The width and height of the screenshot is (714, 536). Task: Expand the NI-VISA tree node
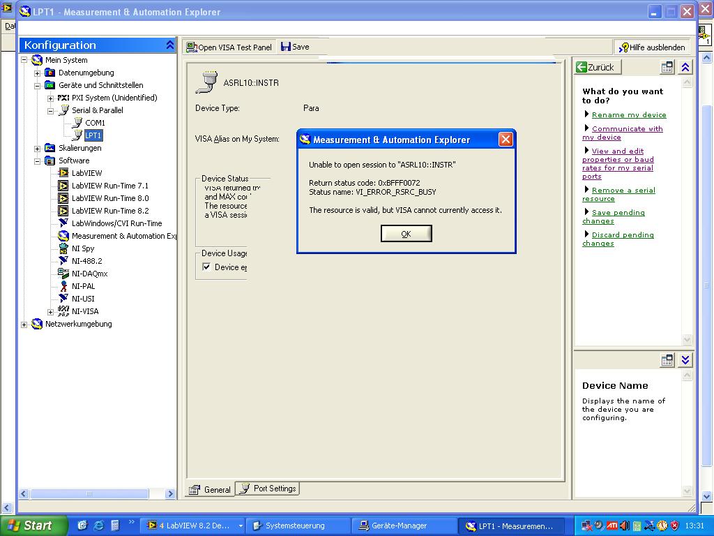(50, 312)
